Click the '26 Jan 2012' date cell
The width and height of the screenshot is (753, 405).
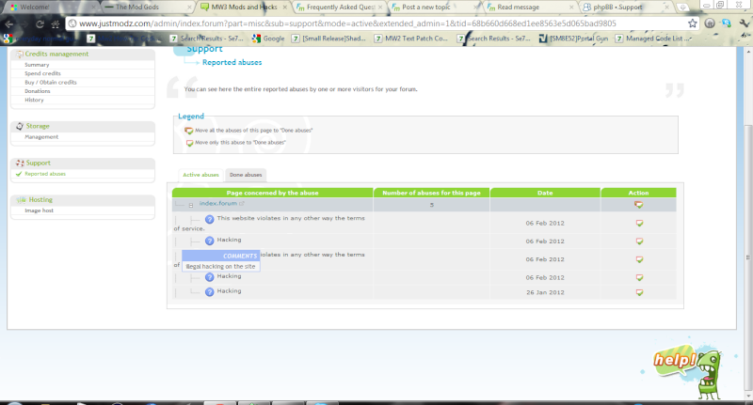[x=545, y=292]
